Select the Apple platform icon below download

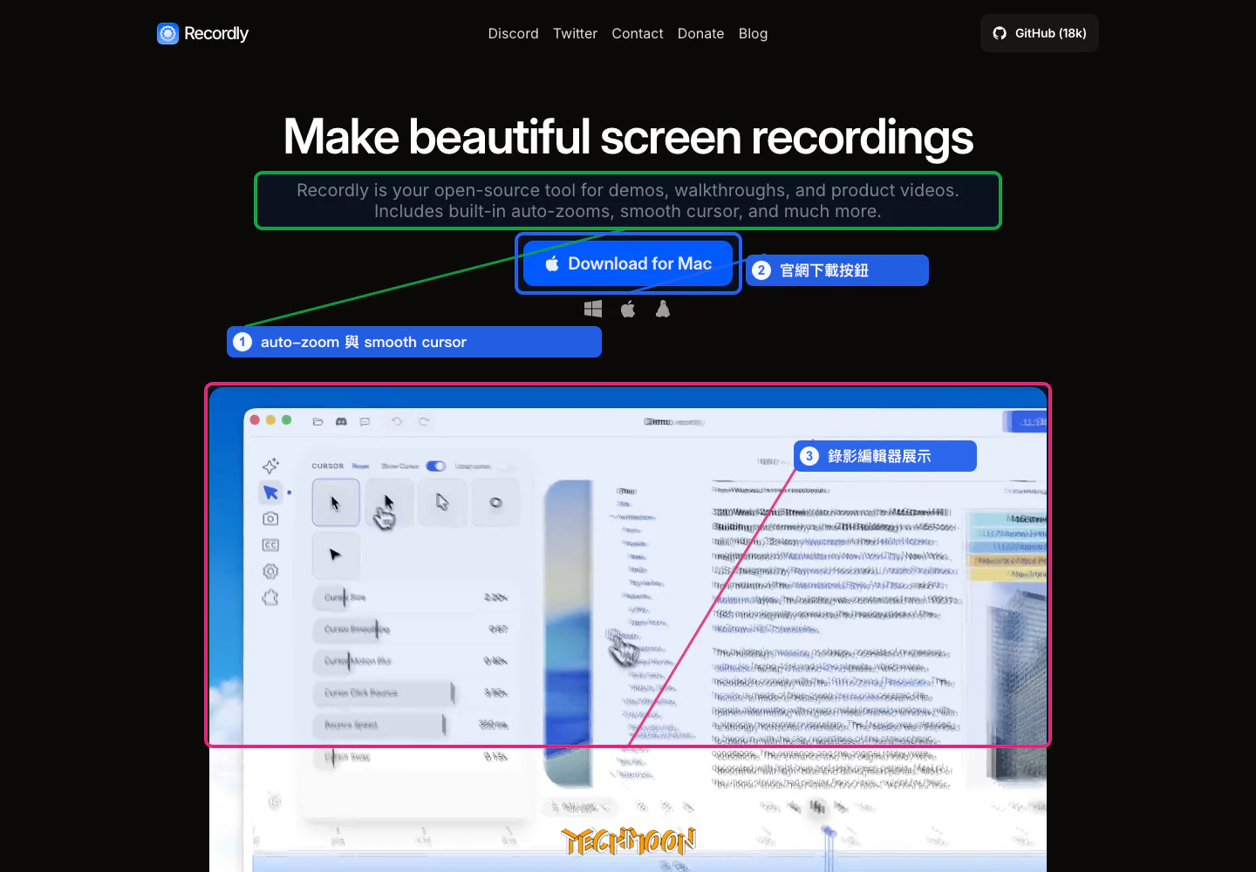pyautogui.click(x=628, y=309)
